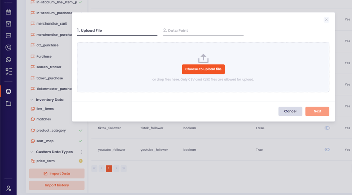Click the upload arrow icon in the drop zone
The height and width of the screenshot is (195, 352).
pyautogui.click(x=203, y=58)
